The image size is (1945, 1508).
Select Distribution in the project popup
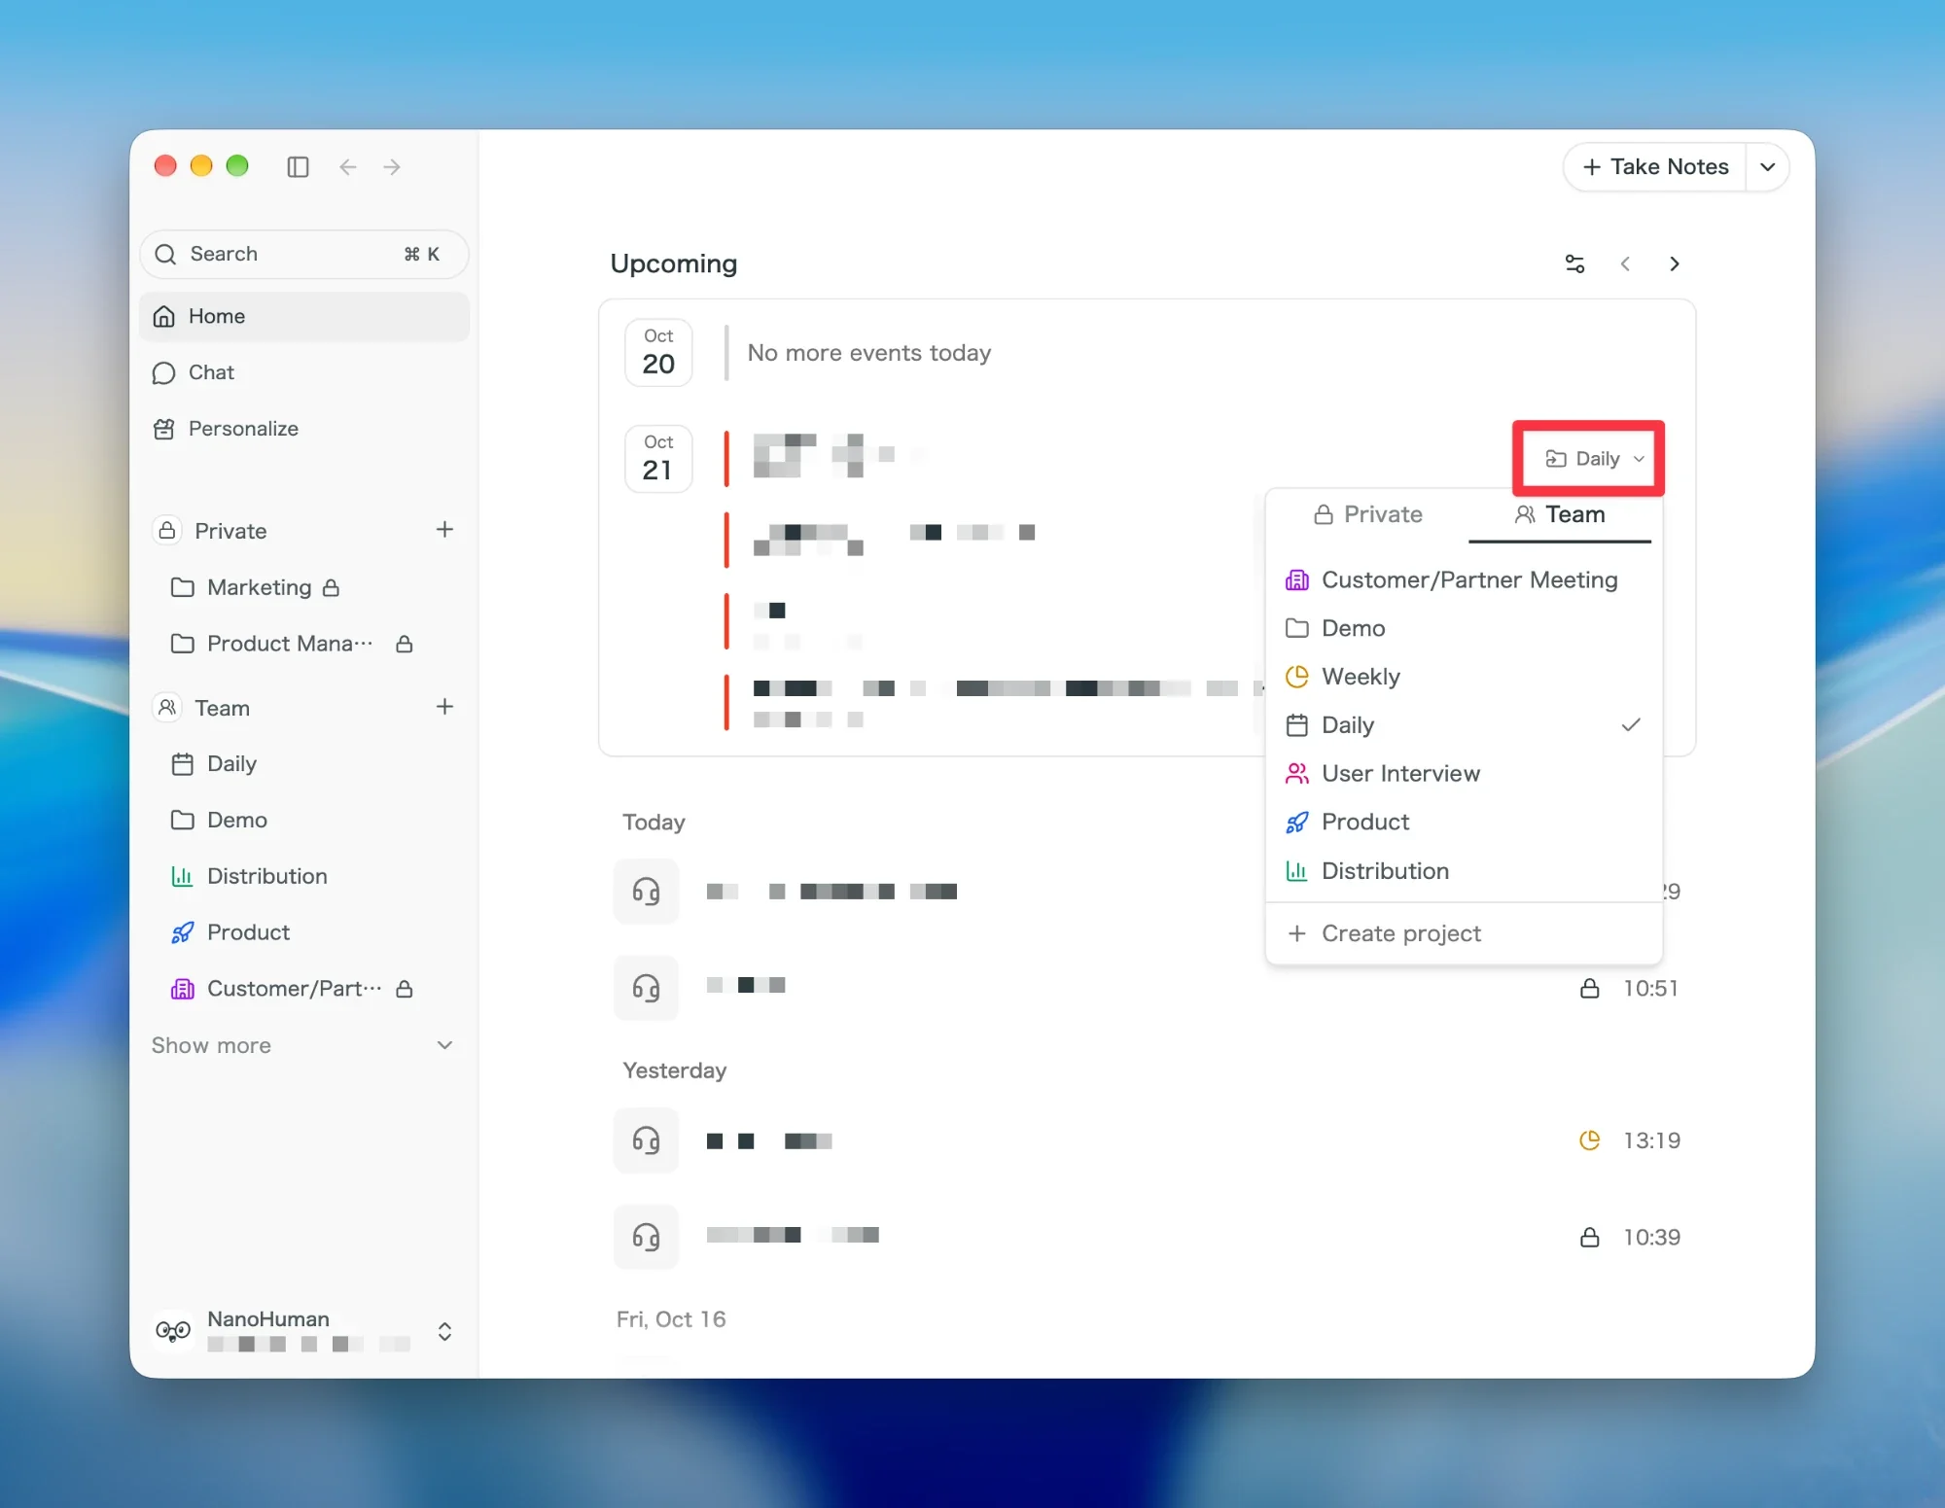(x=1464, y=871)
